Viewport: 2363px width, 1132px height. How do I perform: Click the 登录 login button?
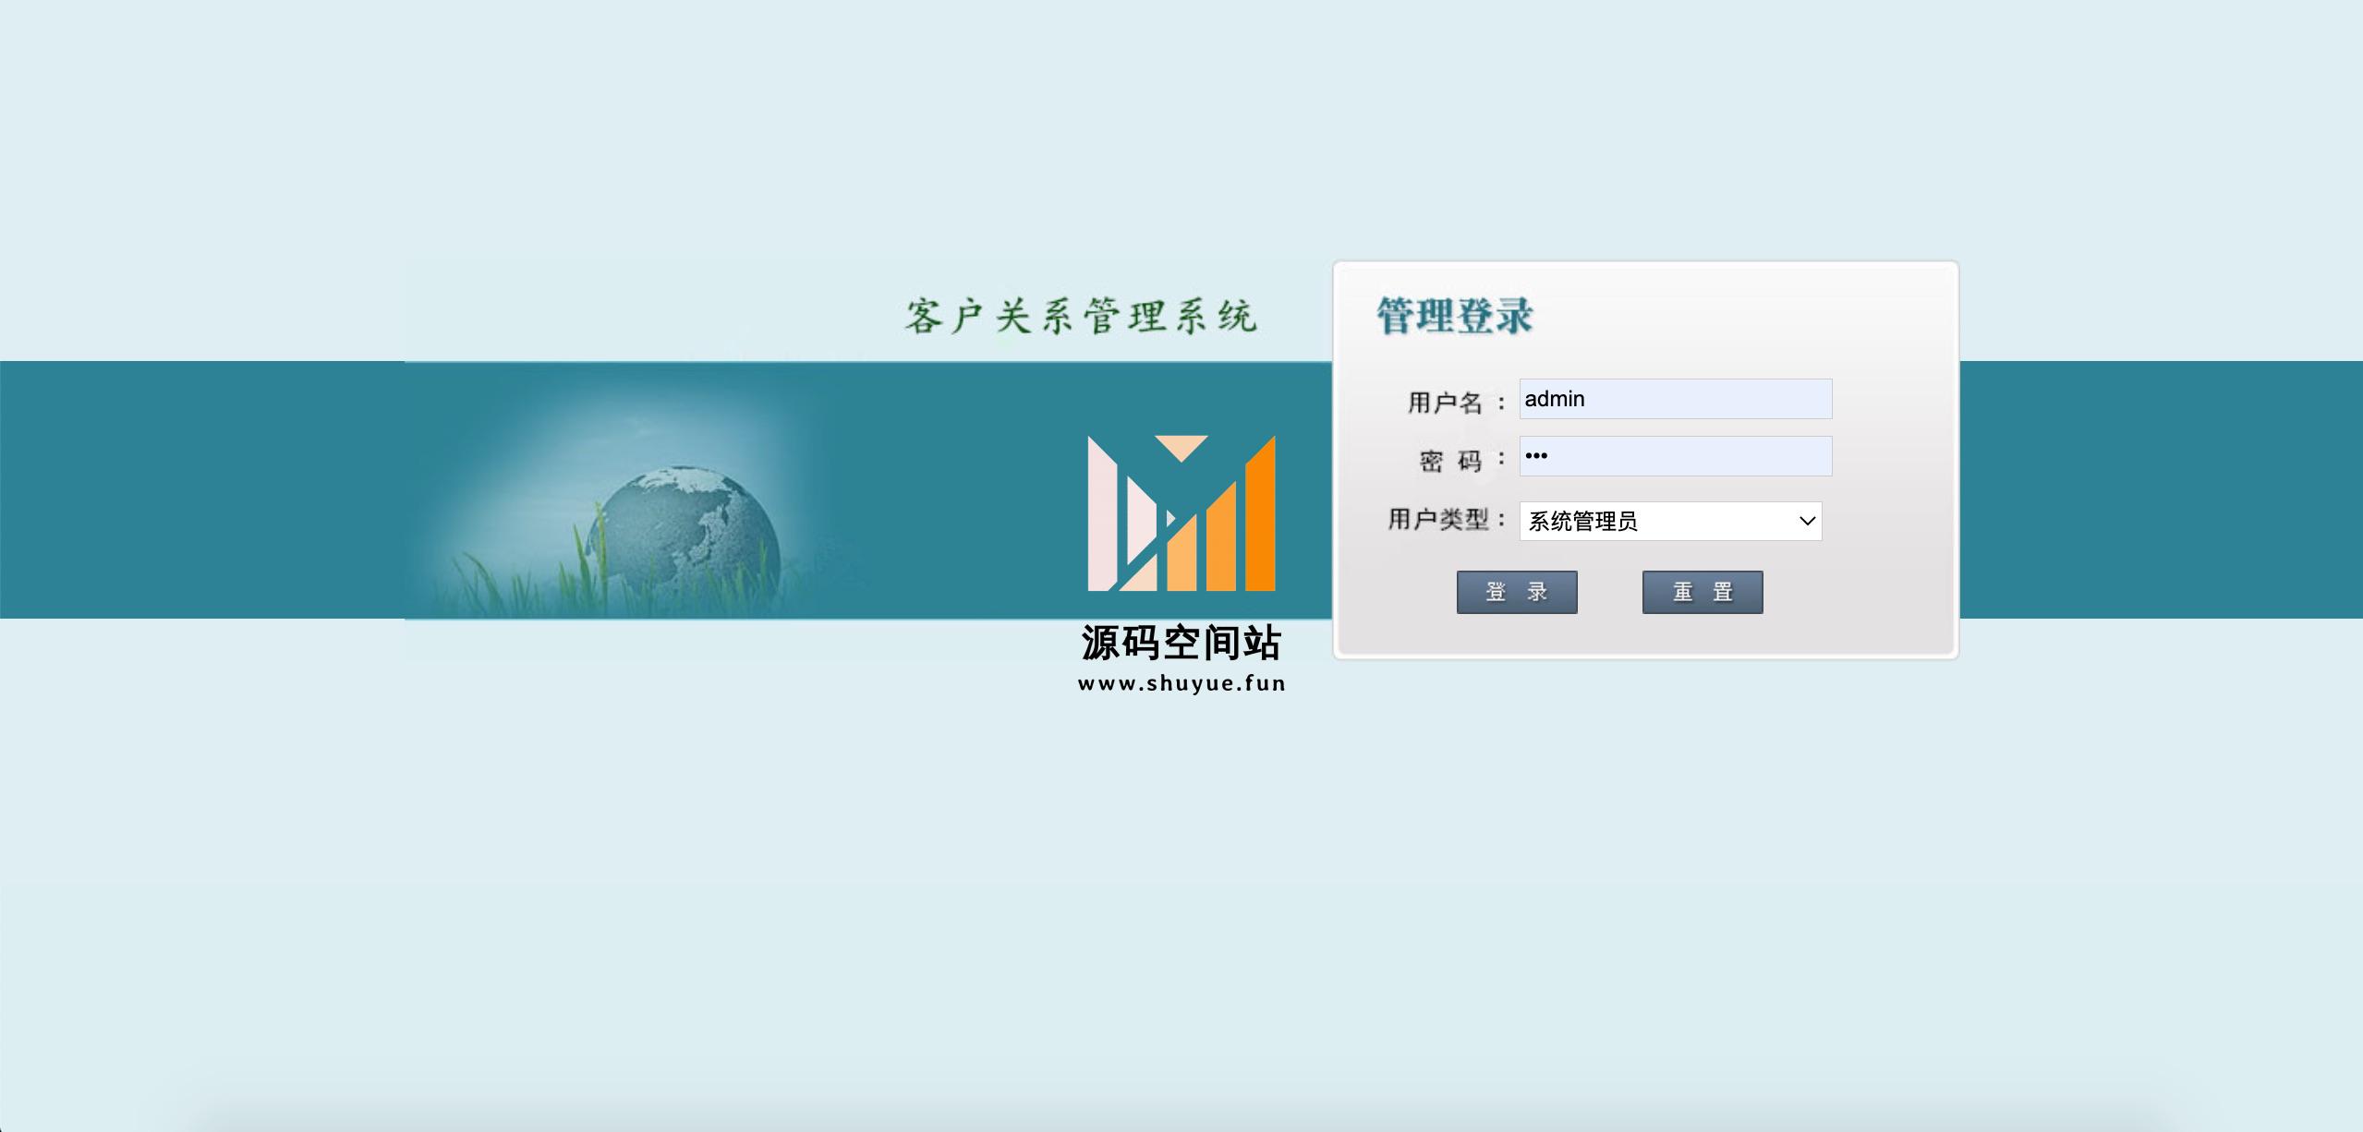point(1517,592)
